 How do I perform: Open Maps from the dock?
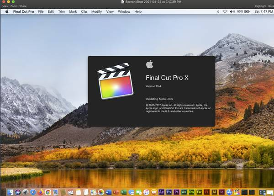pos(94,192)
